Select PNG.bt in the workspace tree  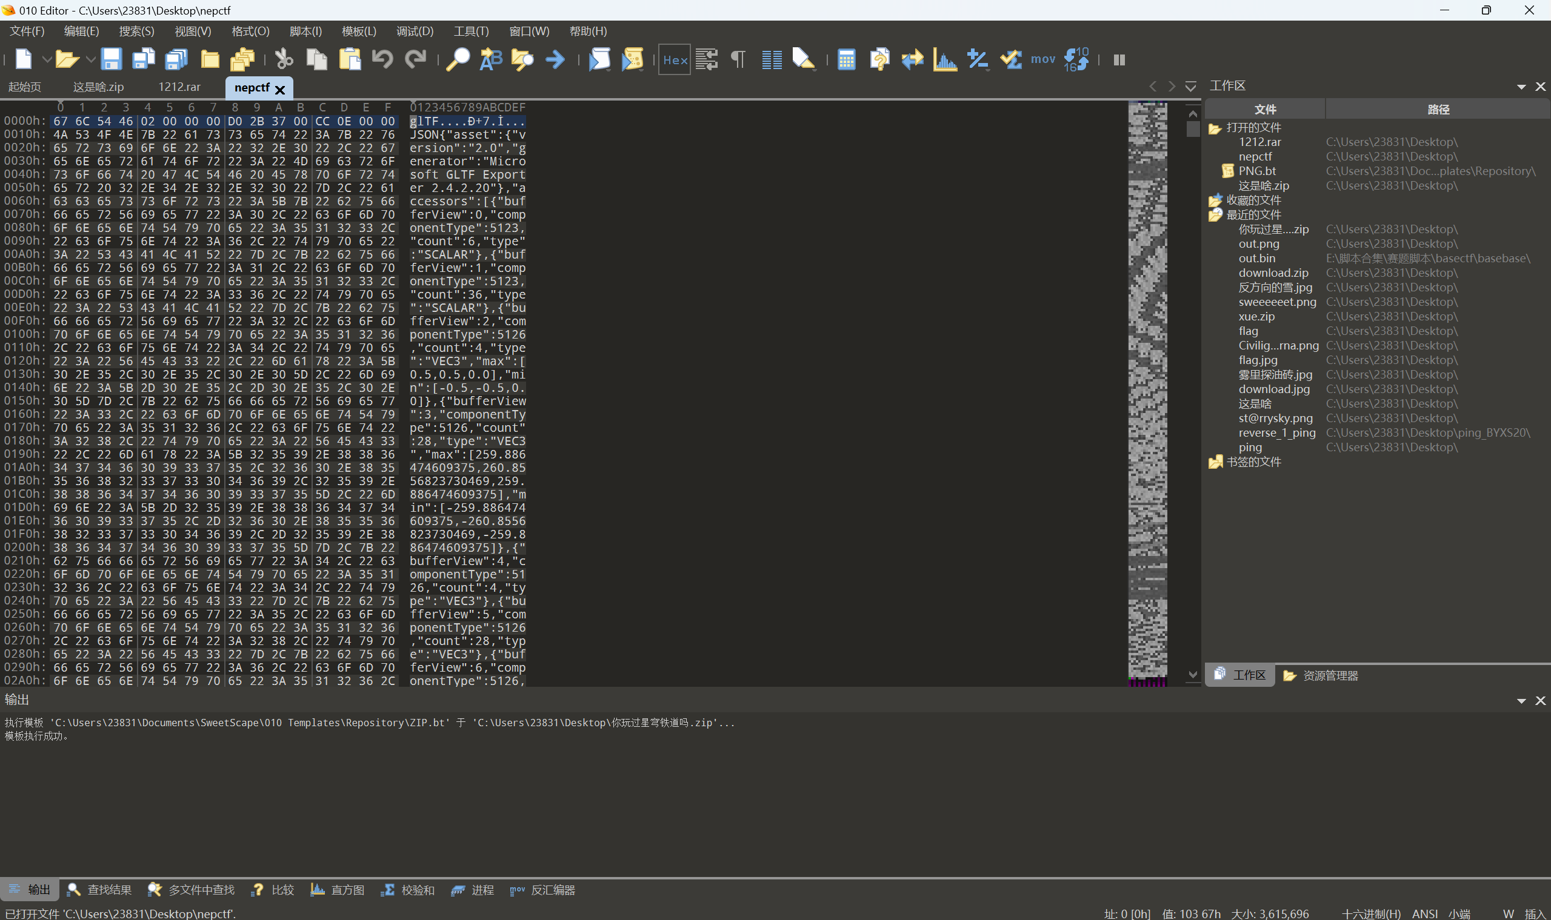click(x=1258, y=171)
